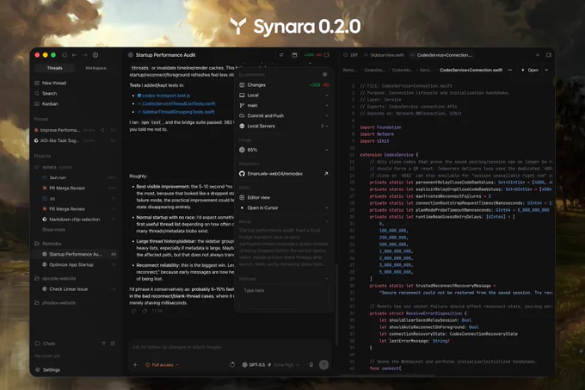
Task: Select Editor view in environment panel
Action: [284, 197]
